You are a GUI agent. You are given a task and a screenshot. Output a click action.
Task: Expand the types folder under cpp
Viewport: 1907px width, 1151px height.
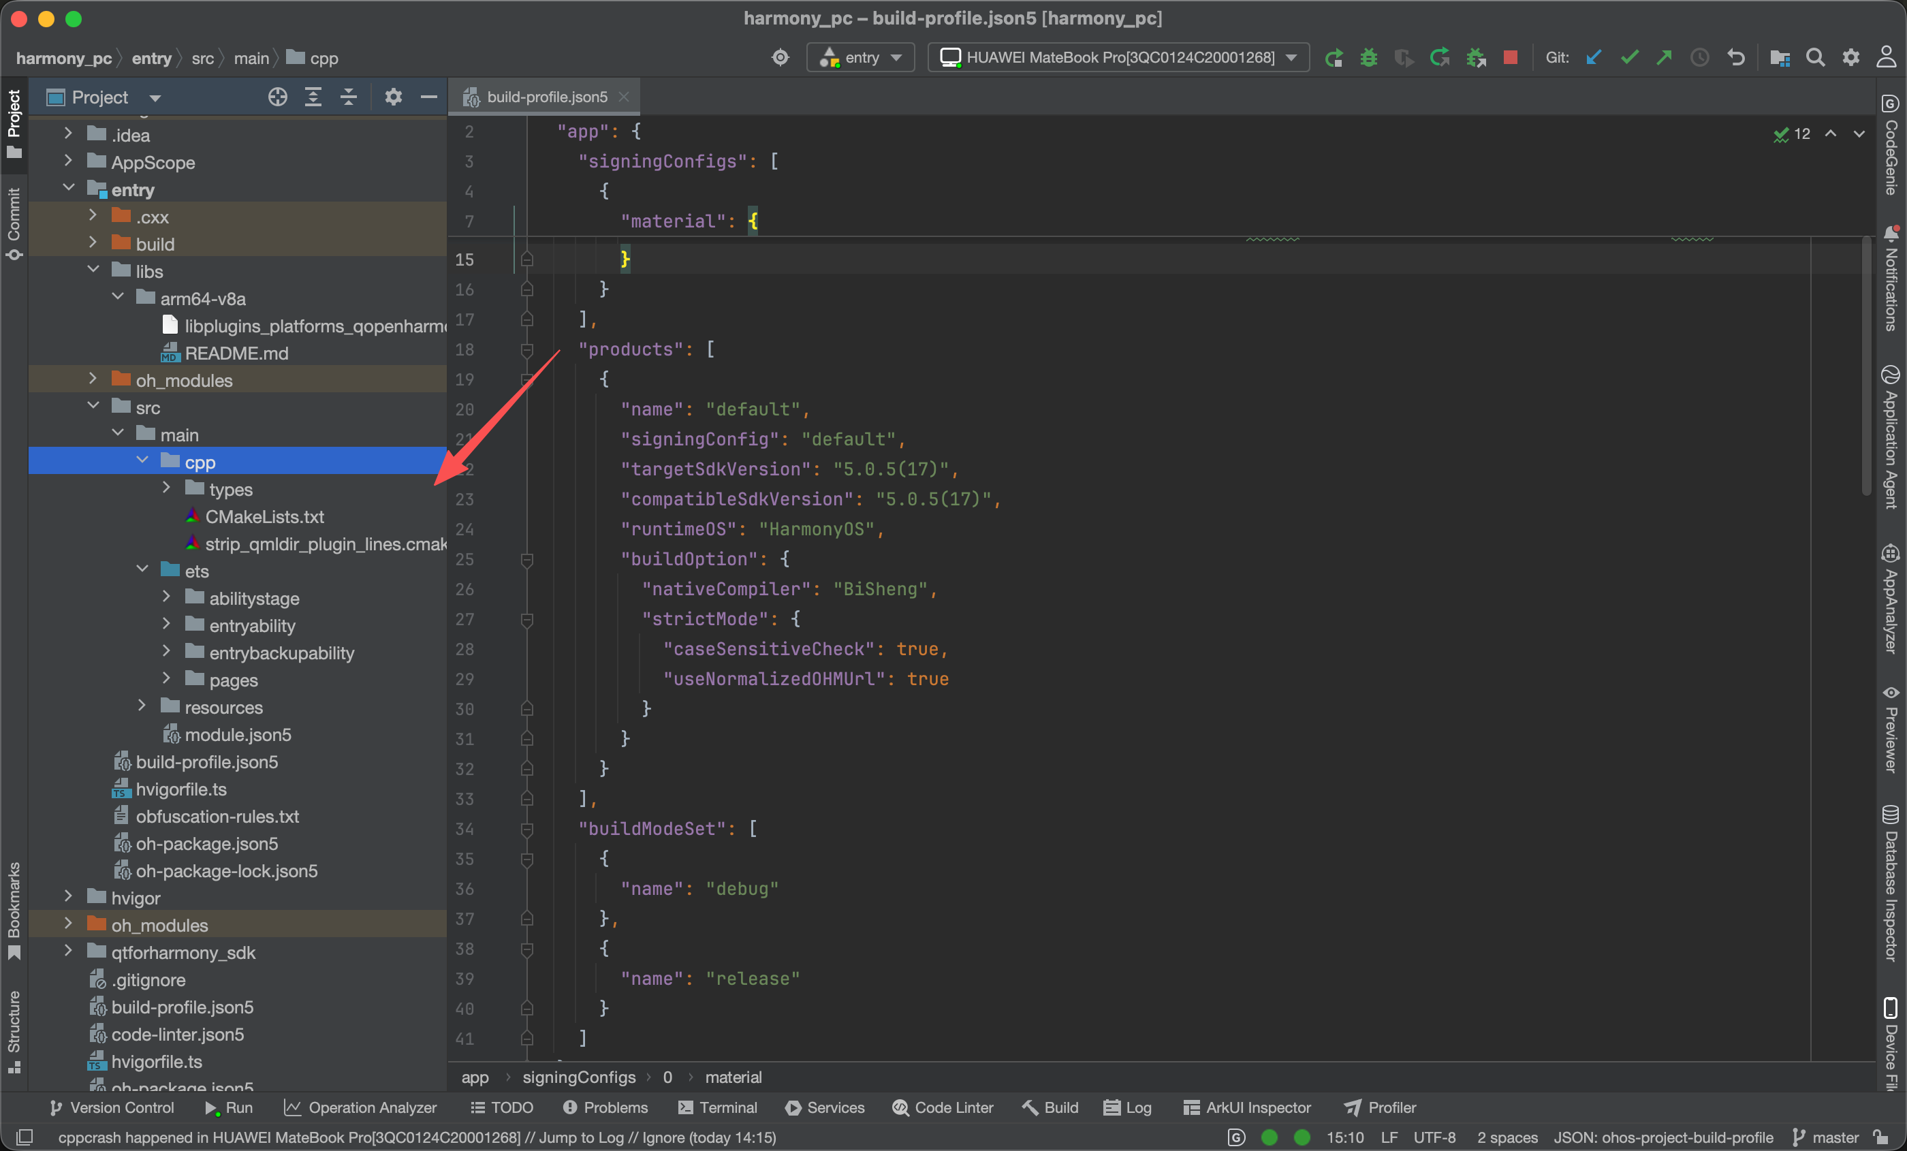point(166,488)
